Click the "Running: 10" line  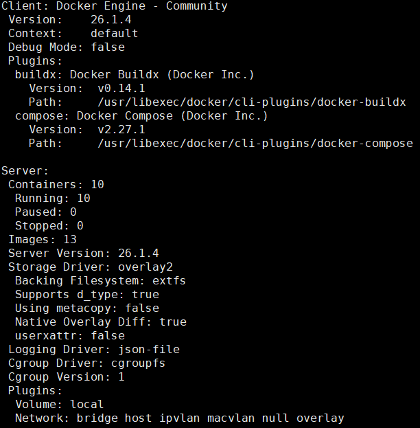coord(52,198)
